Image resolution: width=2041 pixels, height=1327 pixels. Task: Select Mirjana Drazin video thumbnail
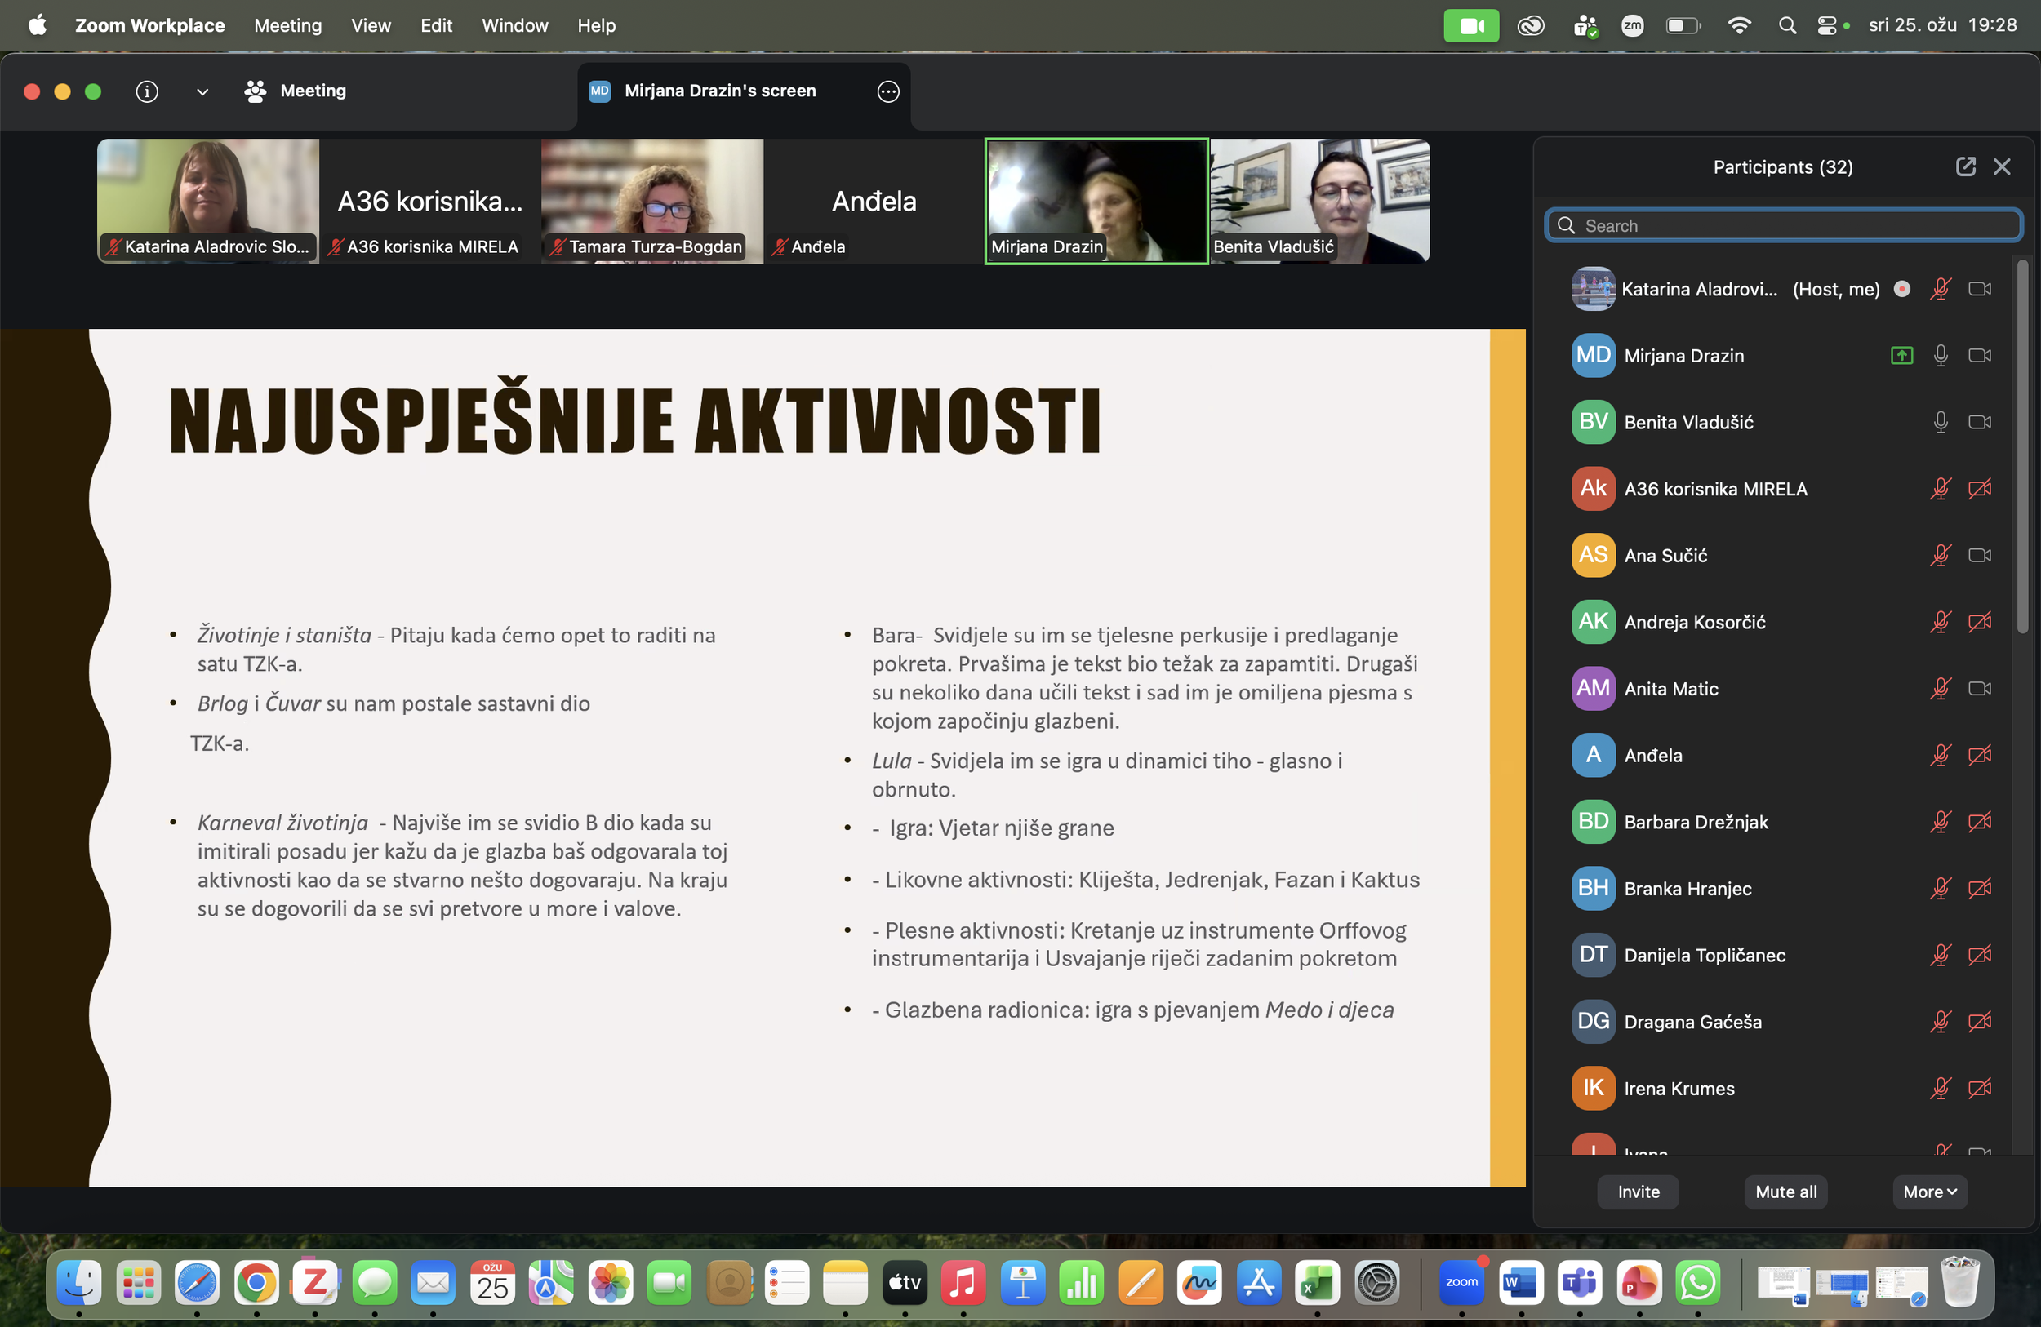(x=1096, y=201)
